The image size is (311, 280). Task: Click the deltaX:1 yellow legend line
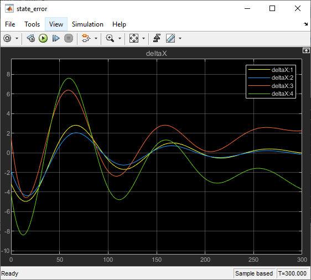tap(259, 70)
